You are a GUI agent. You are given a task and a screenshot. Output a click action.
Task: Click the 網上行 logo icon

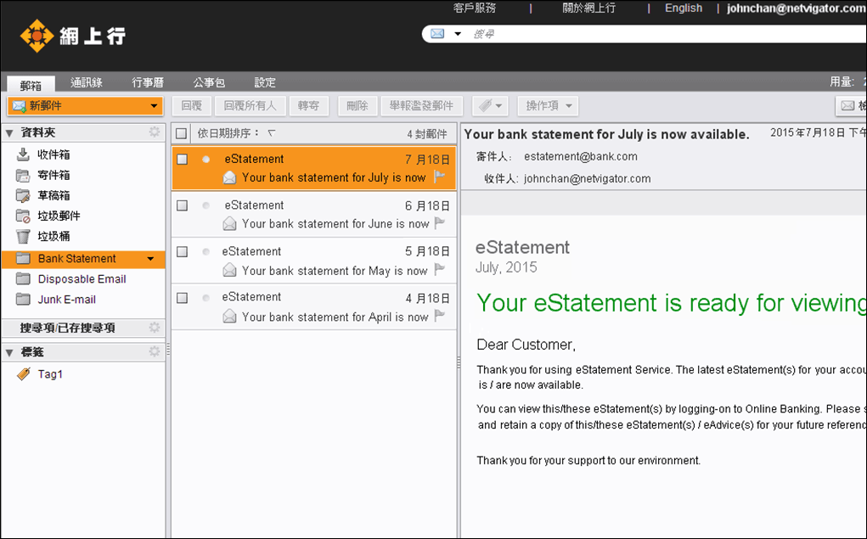tap(37, 36)
